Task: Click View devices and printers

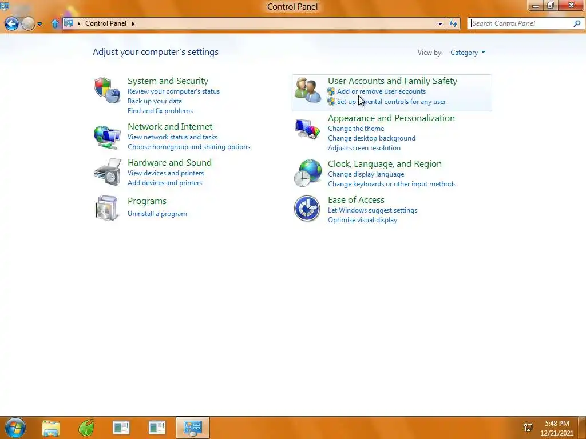Action: pos(165,173)
